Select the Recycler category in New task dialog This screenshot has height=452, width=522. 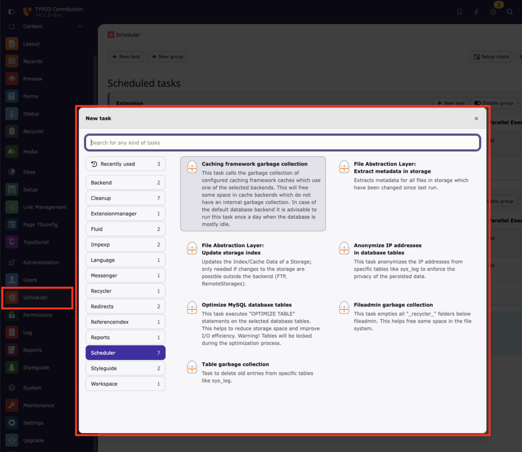[x=125, y=291]
